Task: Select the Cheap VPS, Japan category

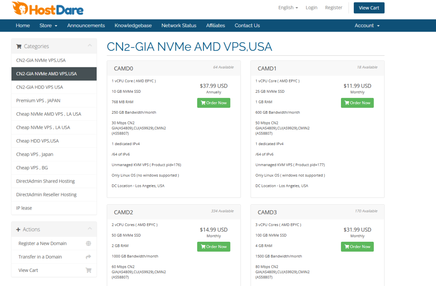Action: 54,154
